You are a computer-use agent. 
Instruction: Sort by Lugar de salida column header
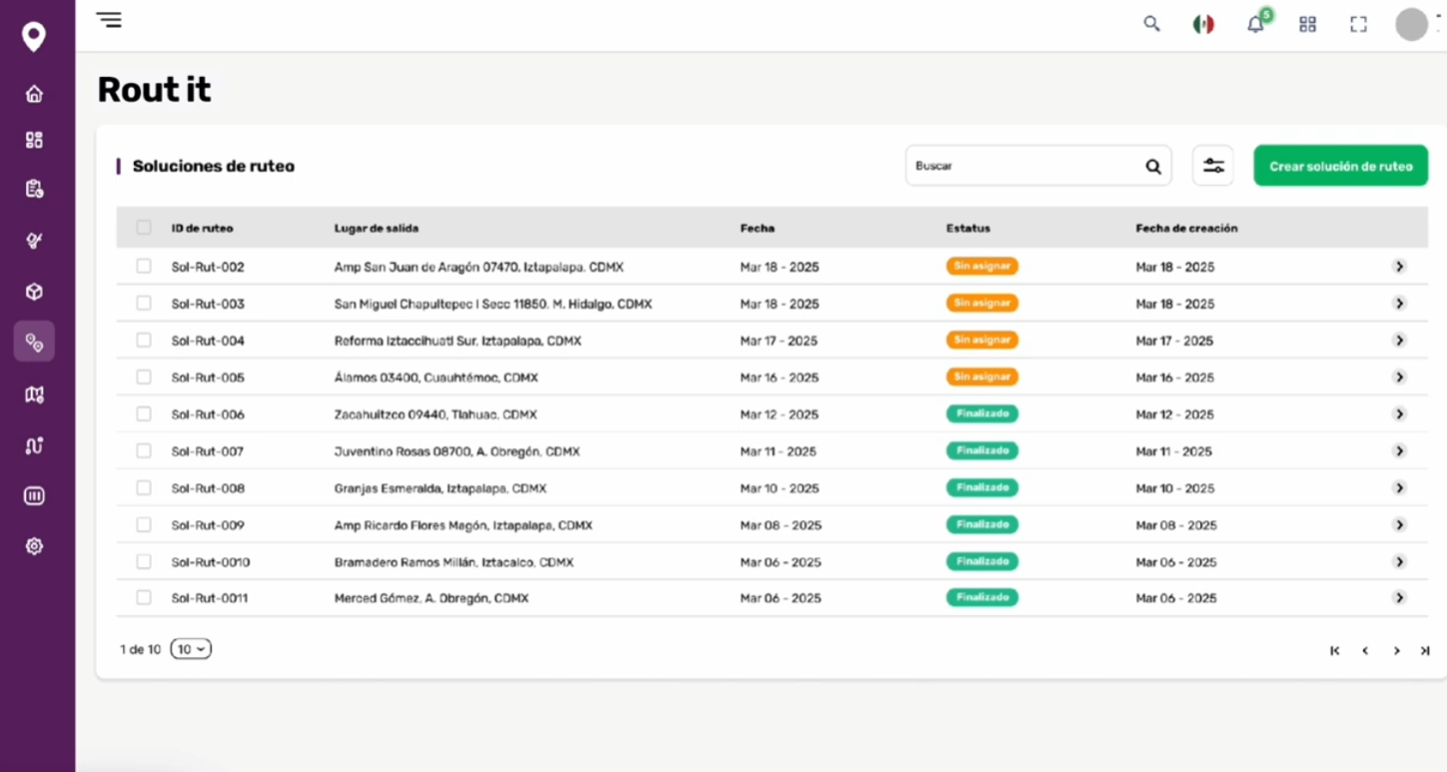[x=376, y=229]
